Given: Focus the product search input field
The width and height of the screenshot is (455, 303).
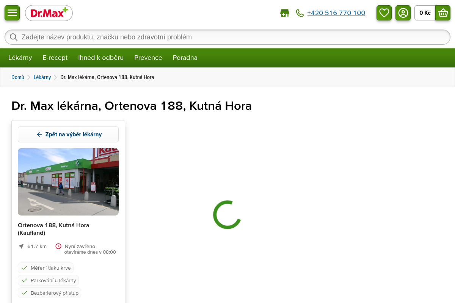Looking at the screenshot, I should [227, 37].
